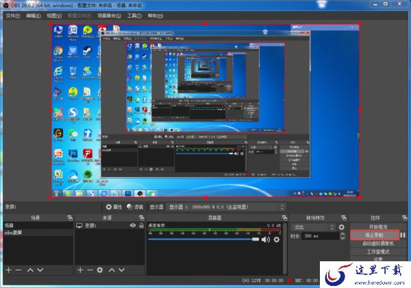411x288 pixels.
Task: Expand the 显示器 1: 1600x900 monitor dropdown
Action: [226, 207]
